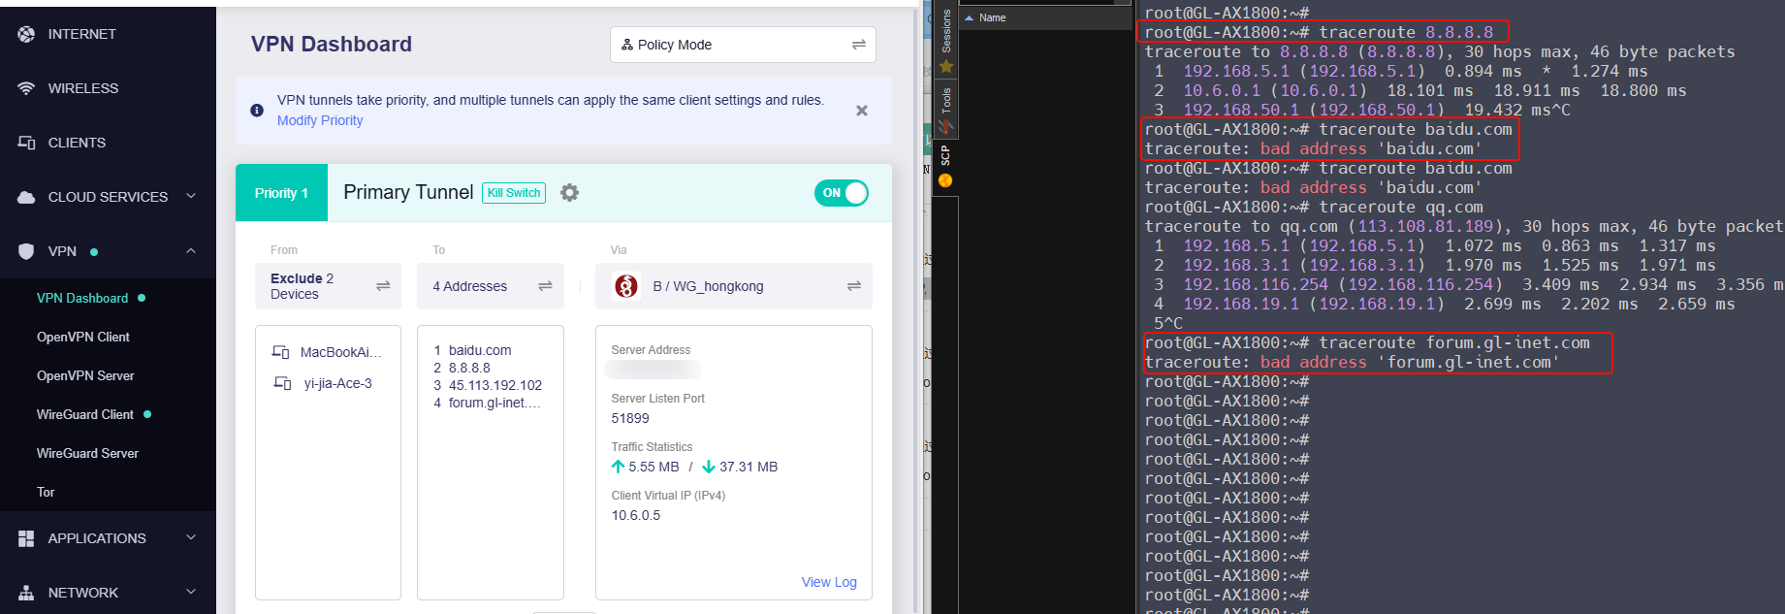The image size is (1785, 614).
Task: Select 8.8.8.8 in the address list
Action: pyautogui.click(x=469, y=368)
